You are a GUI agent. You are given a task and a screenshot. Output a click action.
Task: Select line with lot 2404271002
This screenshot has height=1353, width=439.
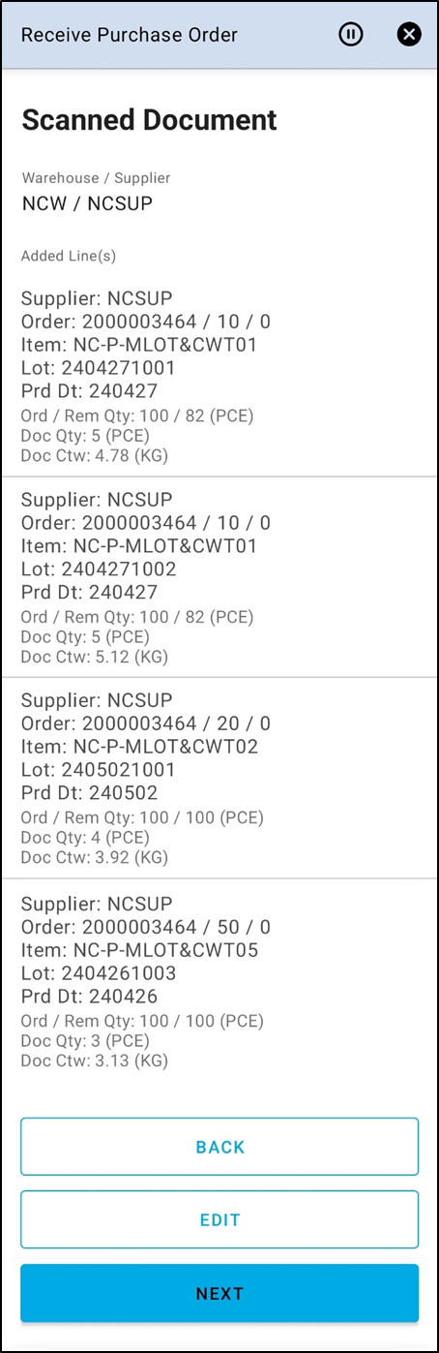[x=219, y=576]
